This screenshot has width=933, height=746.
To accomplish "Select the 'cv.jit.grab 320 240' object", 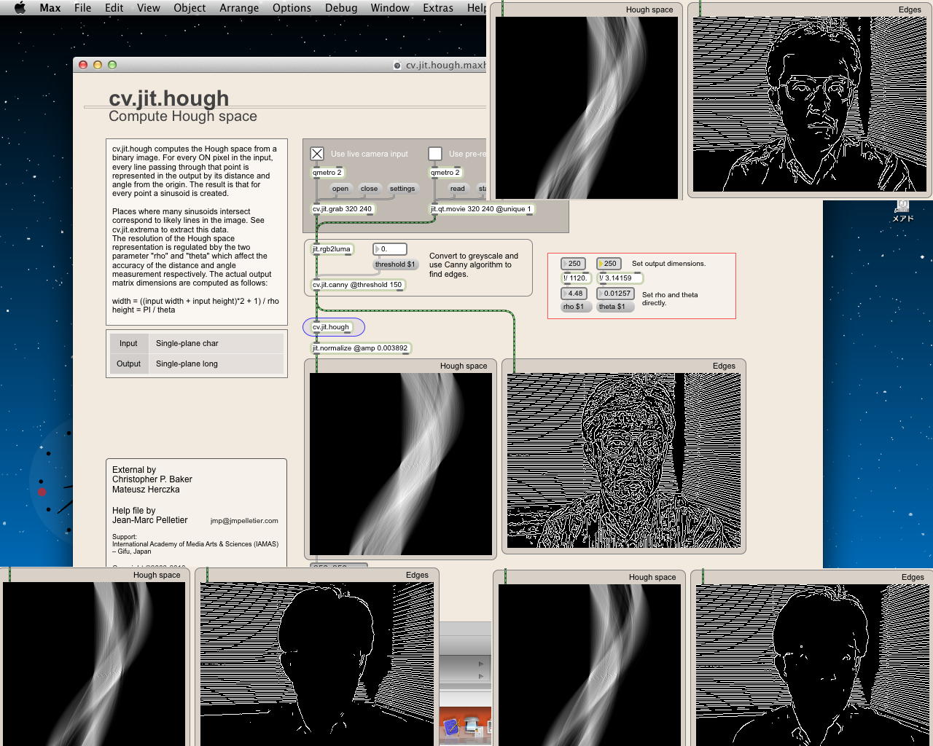I will tap(343, 209).
